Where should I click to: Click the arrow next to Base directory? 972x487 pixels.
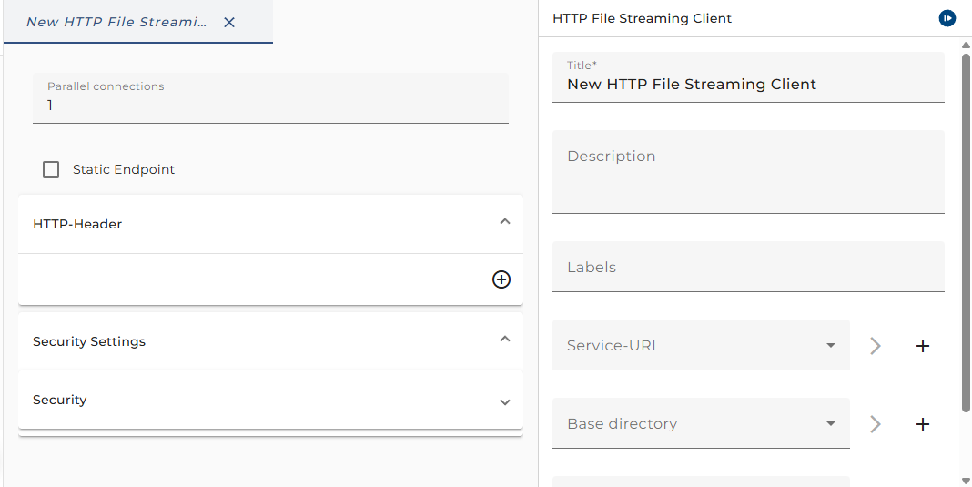pos(876,423)
